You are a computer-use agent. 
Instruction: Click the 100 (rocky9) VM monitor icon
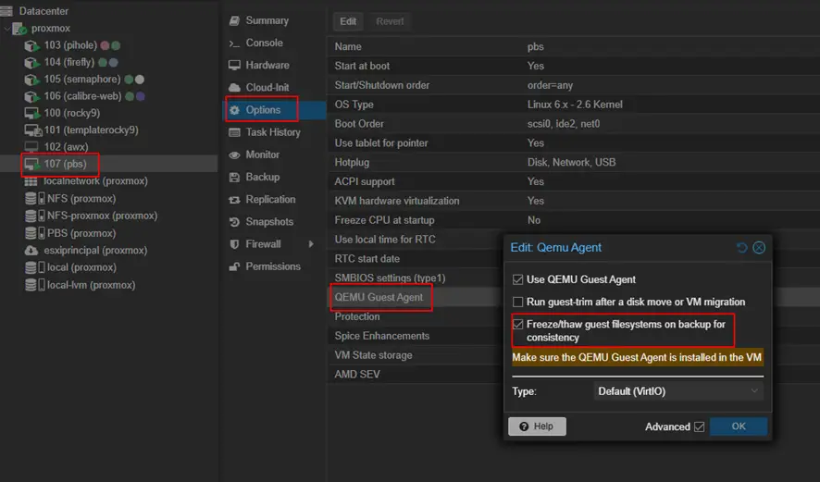coord(31,114)
